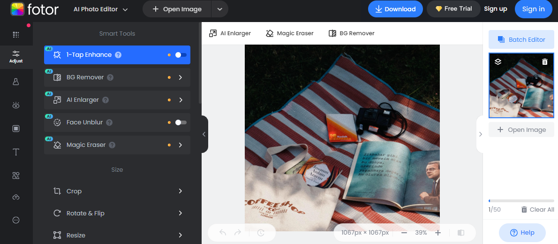Open the cloud Uploads icon in sidebar
The height and width of the screenshot is (244, 558).
tap(15, 197)
